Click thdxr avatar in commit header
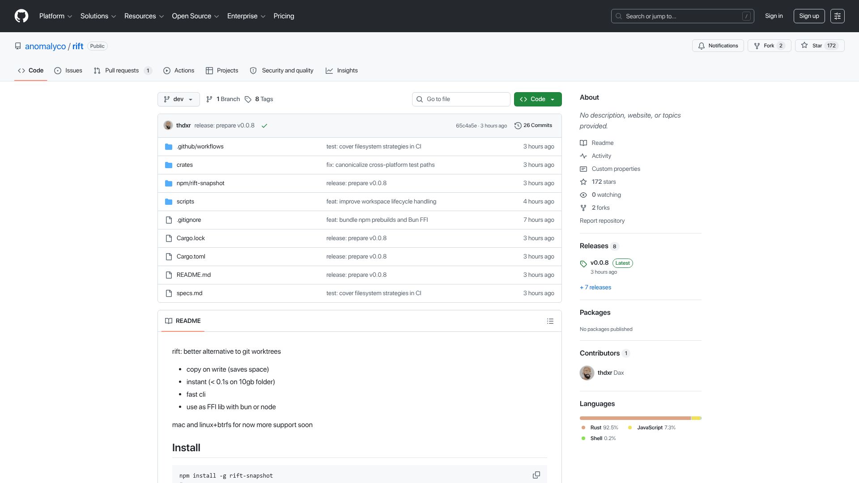859x483 pixels. (168, 126)
